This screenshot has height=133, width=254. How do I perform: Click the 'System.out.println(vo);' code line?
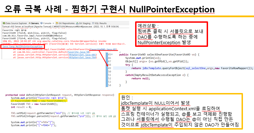(143, 58)
